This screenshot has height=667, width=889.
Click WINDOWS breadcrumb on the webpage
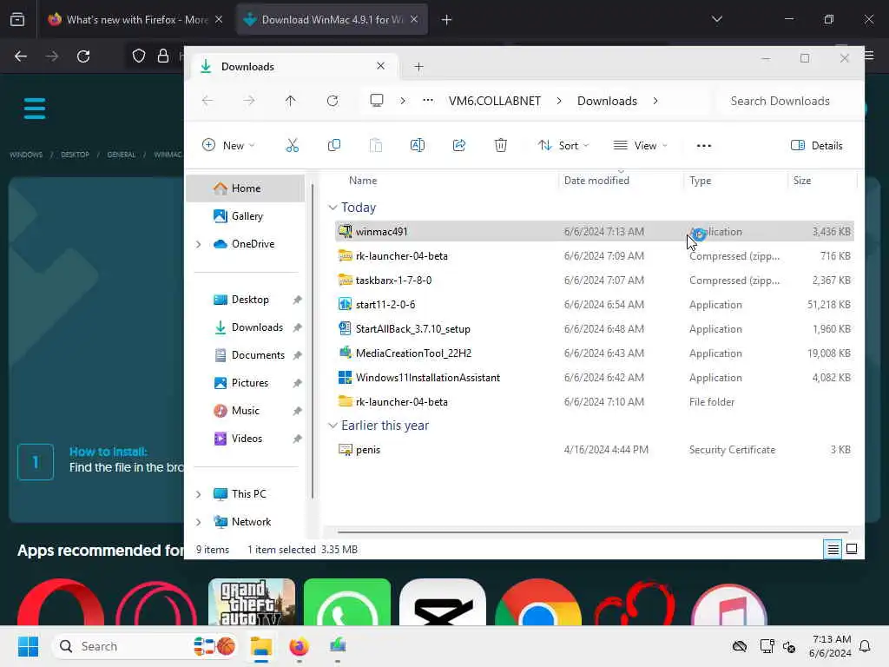pos(26,155)
